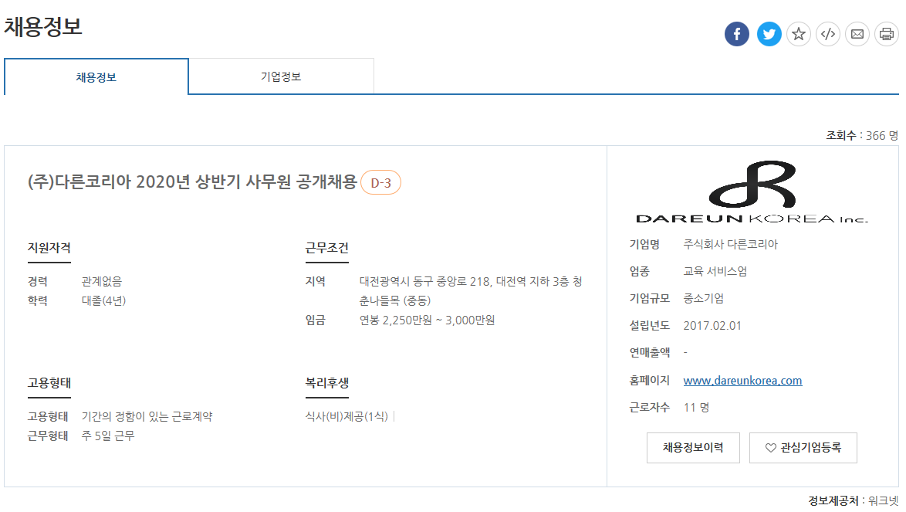The height and width of the screenshot is (512, 906).
Task: Visit the www.dareunkorea.com homepage link
Action: [742, 380]
